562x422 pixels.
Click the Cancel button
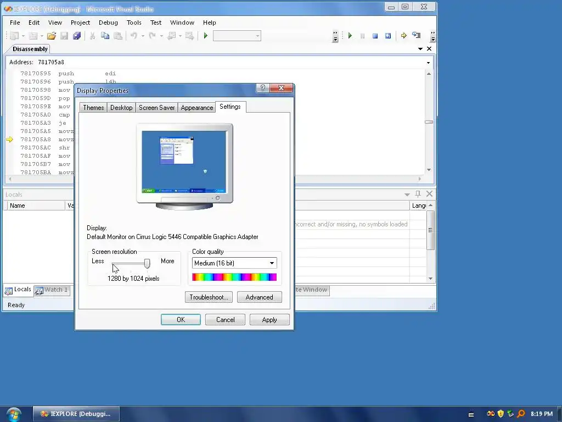[225, 319]
